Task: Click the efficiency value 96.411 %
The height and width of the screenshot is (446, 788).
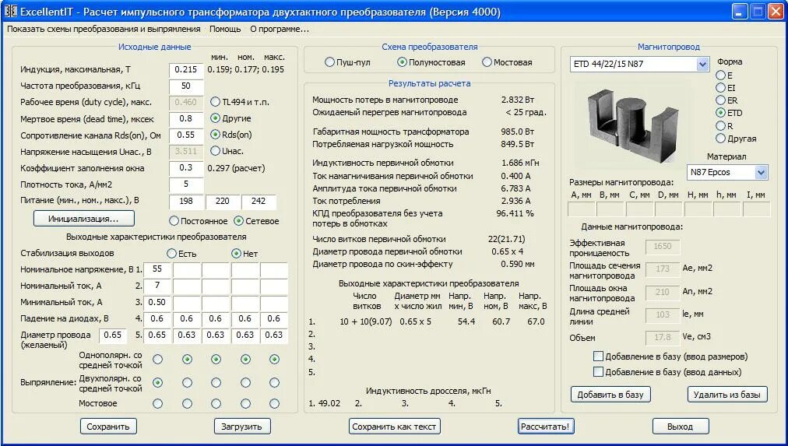Action: click(515, 213)
